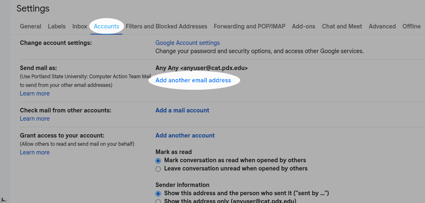This screenshot has height=203, width=425.
Task: Open Learn more under Grant access section
Action: coord(35,152)
